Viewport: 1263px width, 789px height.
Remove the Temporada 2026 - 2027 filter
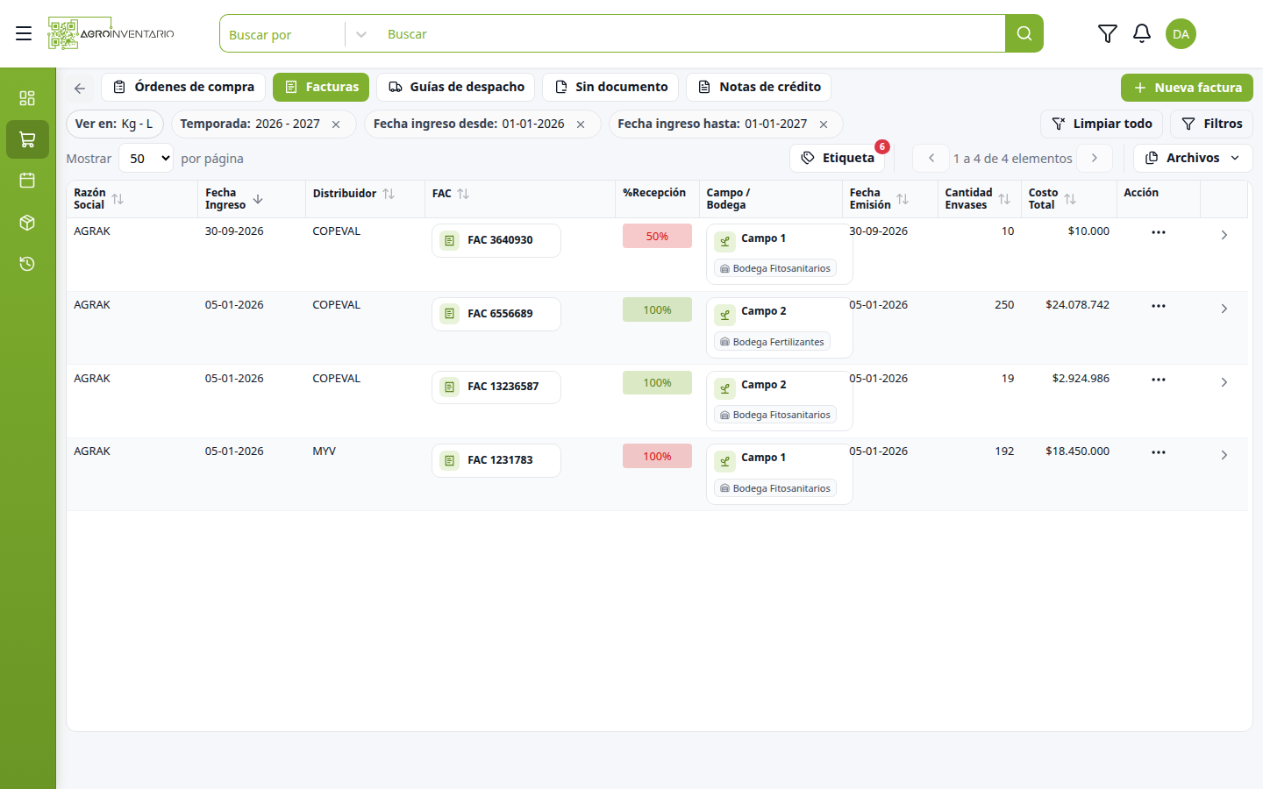point(336,124)
